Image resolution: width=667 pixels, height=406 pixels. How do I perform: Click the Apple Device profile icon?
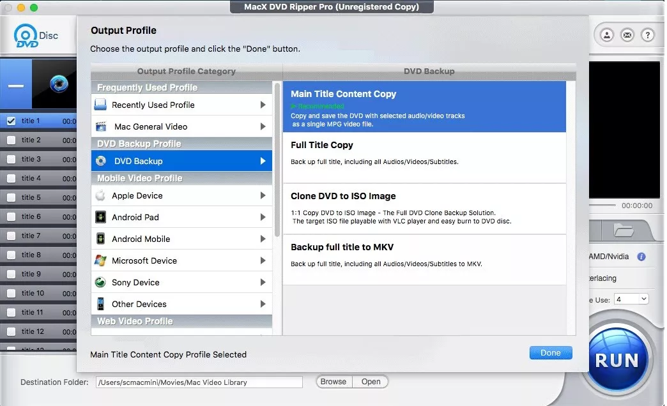click(100, 195)
